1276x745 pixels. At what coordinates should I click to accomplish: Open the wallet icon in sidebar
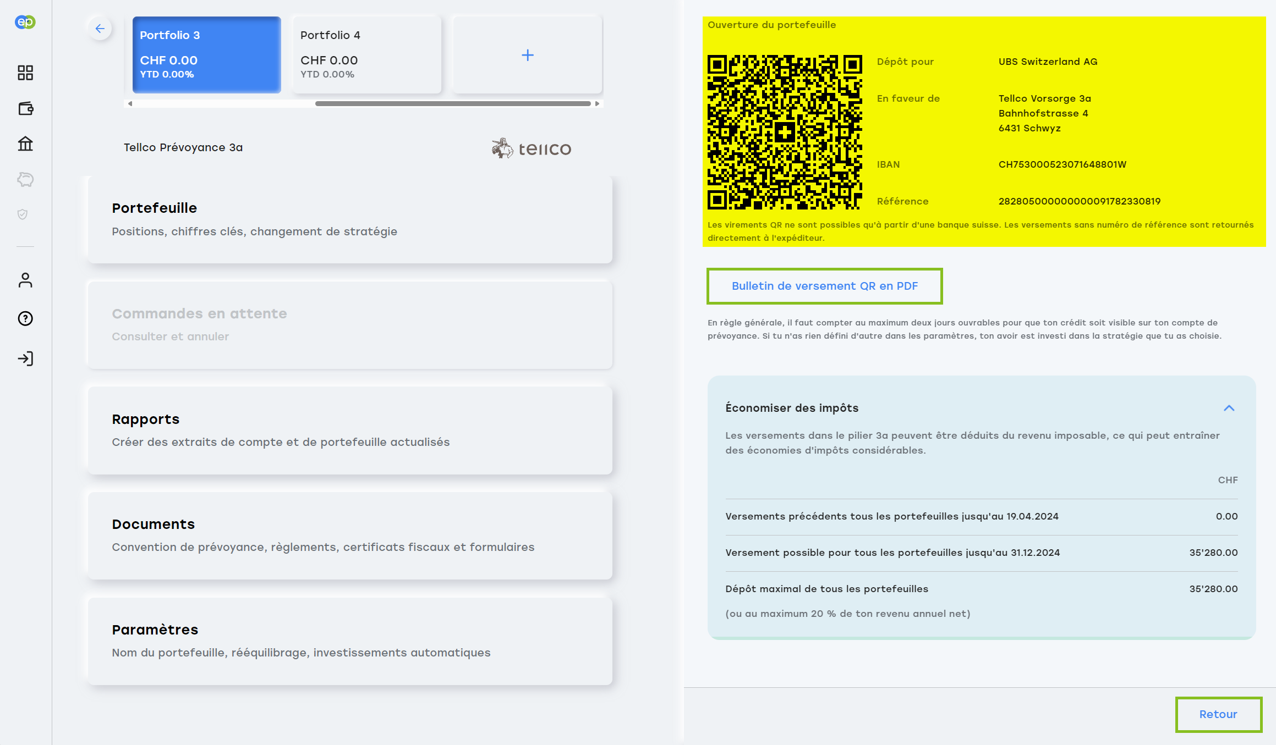[25, 108]
